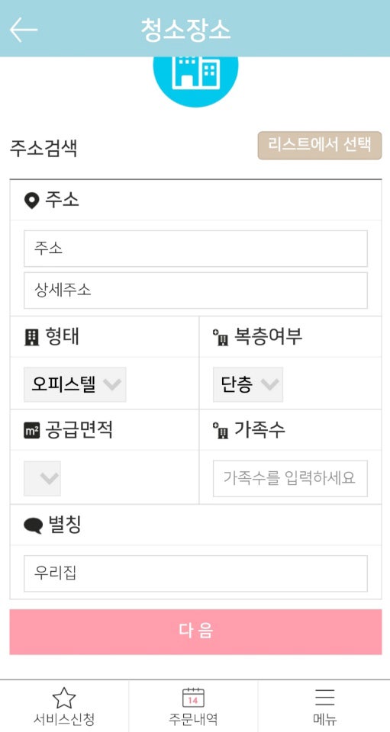Click the building icon next to 형태
This screenshot has height=732, width=390.
coord(31,337)
